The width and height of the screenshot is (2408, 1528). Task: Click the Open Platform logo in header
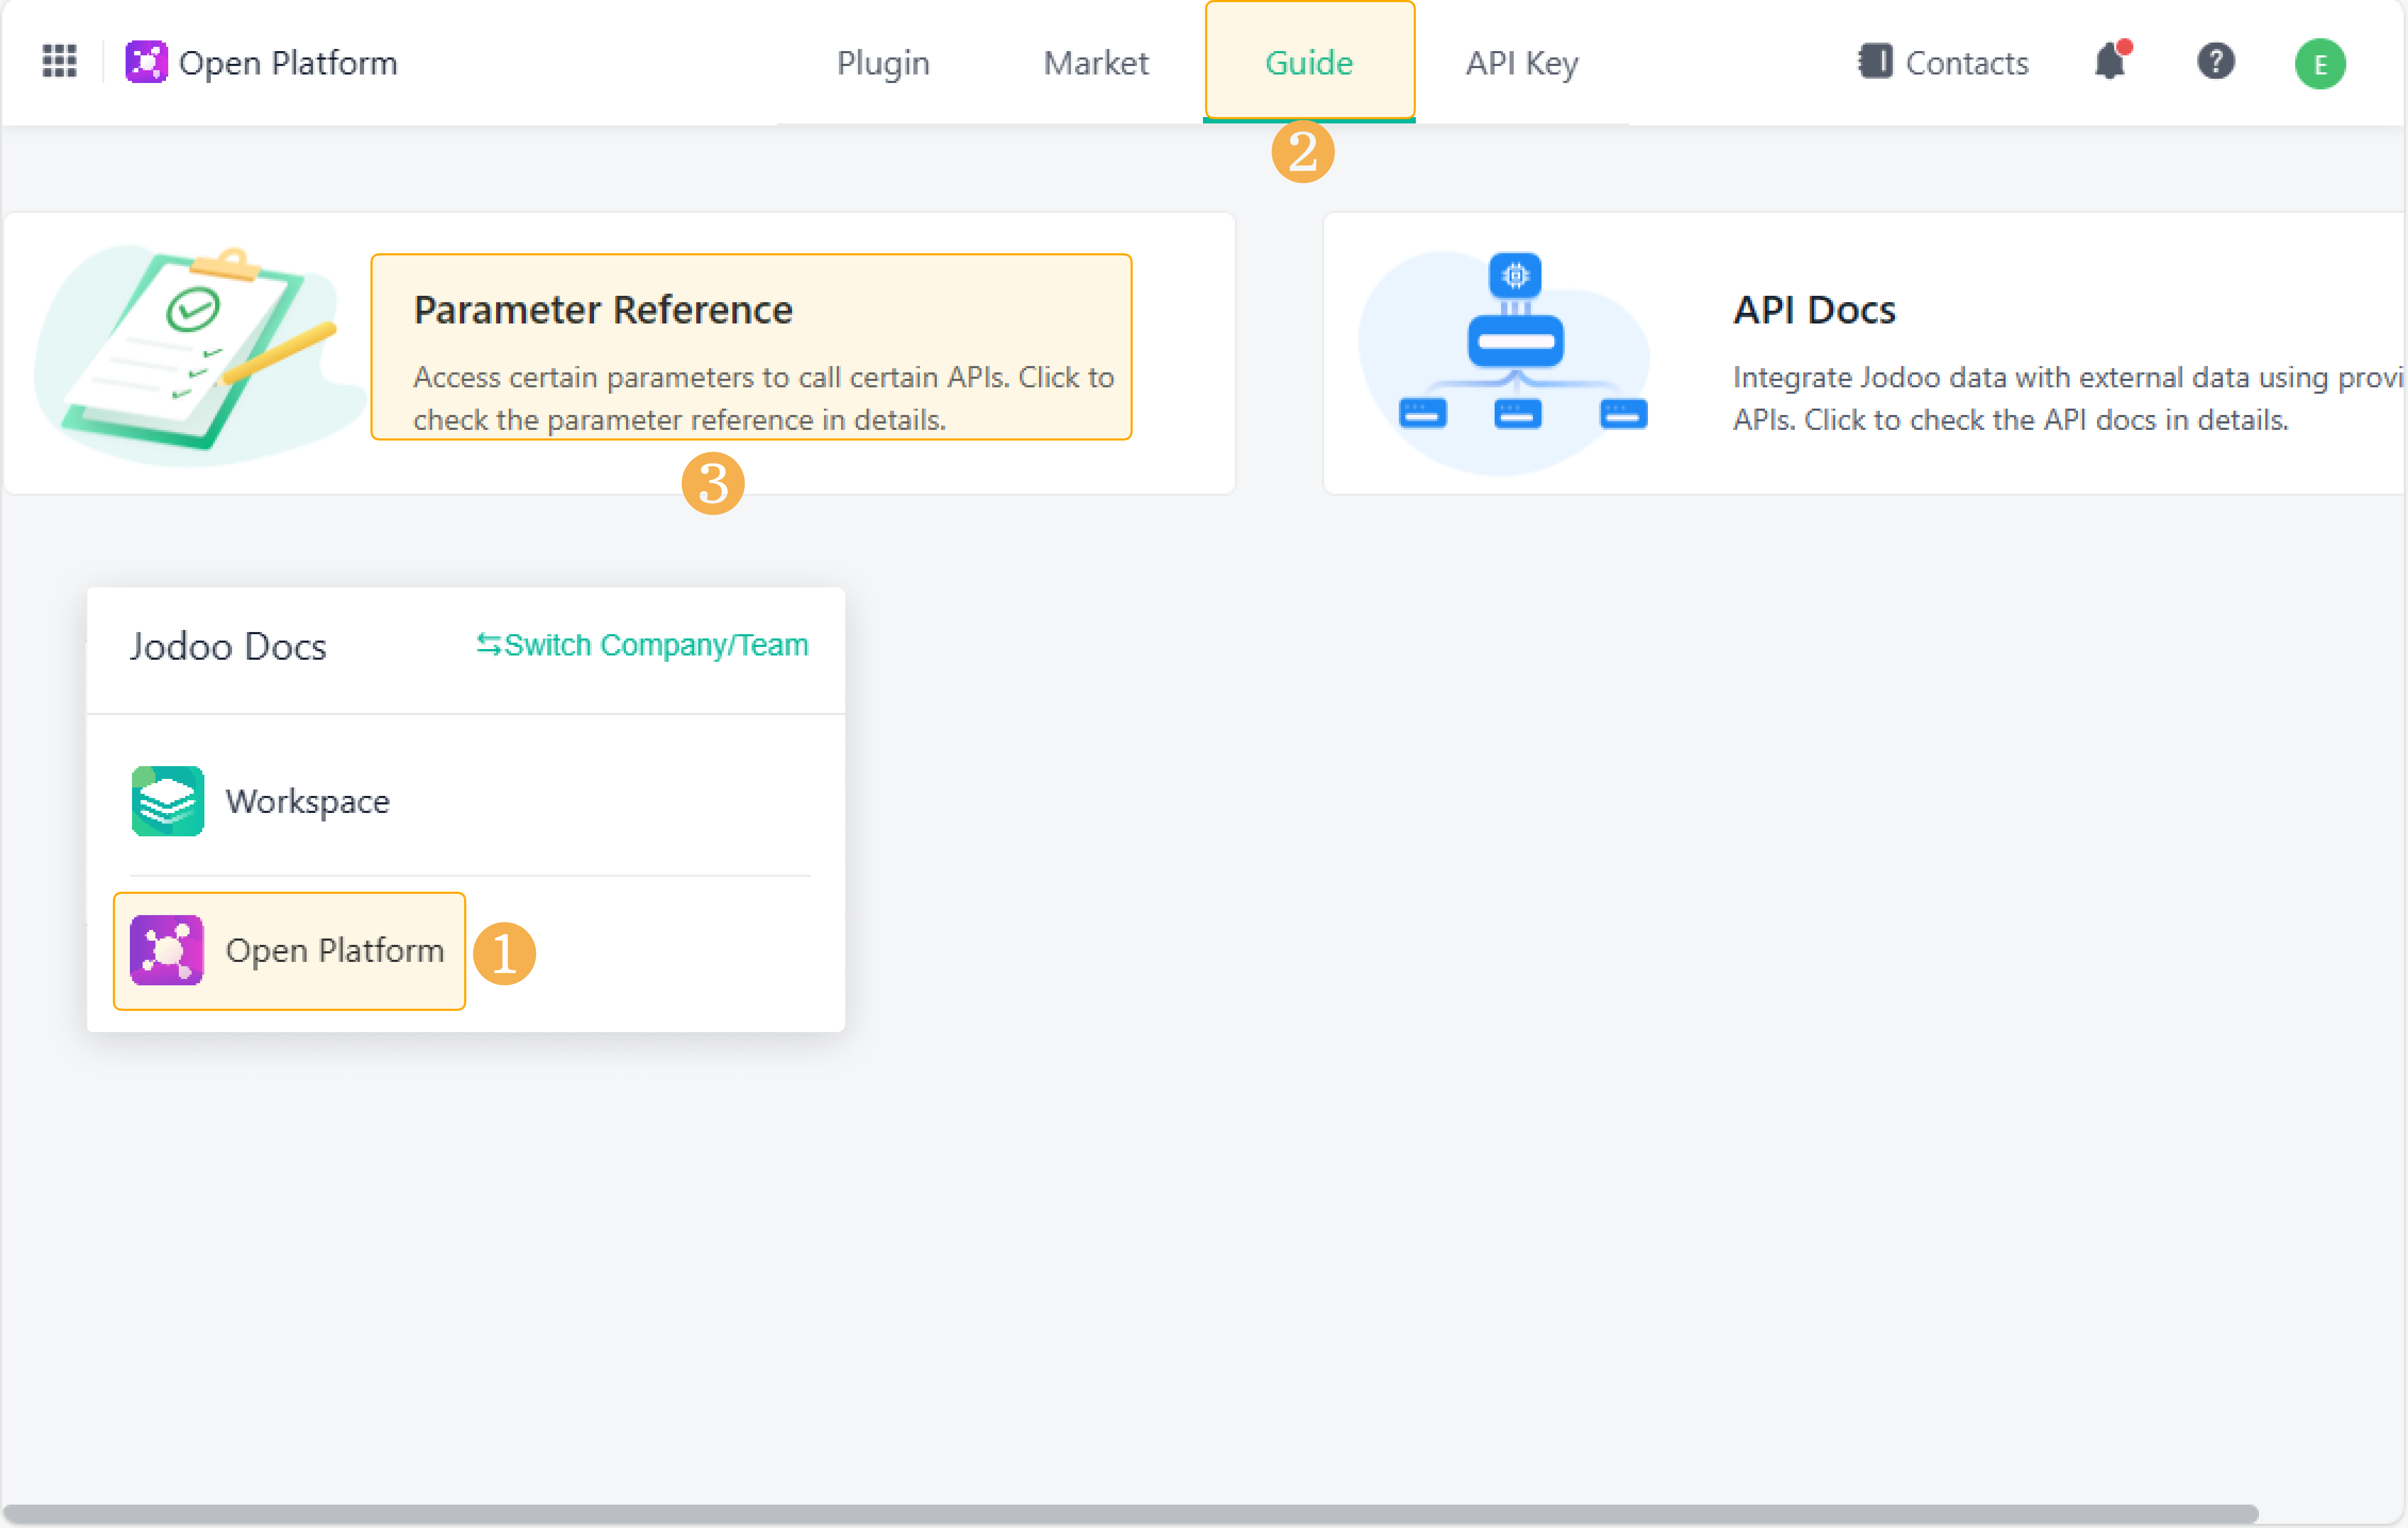click(x=147, y=62)
